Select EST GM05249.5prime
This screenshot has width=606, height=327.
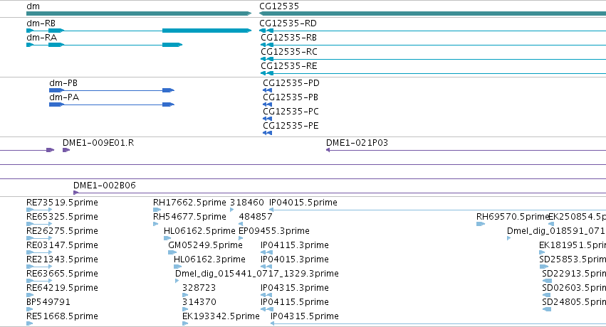pos(205,245)
